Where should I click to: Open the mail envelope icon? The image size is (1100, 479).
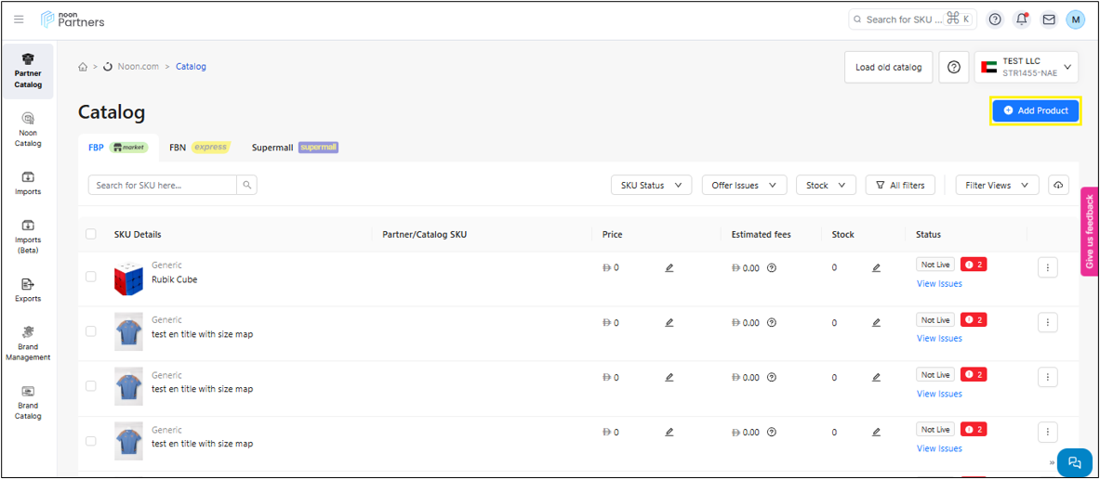tap(1048, 19)
